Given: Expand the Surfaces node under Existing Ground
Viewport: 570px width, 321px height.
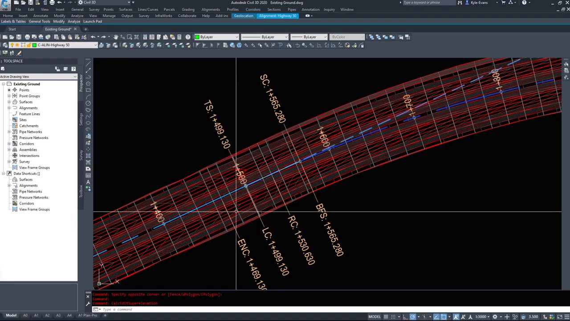Looking at the screenshot, I should tap(9, 102).
